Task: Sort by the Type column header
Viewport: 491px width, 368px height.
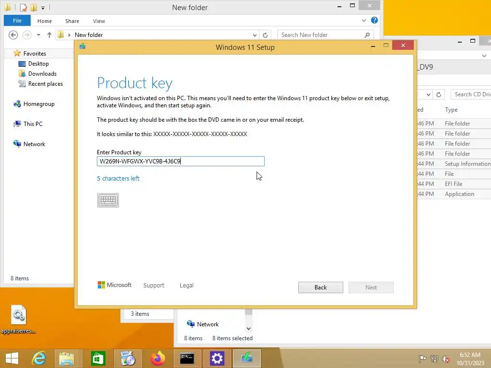Action: pyautogui.click(x=451, y=110)
